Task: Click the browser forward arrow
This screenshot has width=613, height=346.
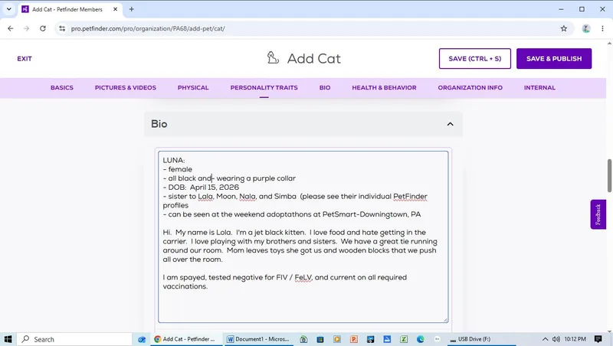Action: coord(27,28)
